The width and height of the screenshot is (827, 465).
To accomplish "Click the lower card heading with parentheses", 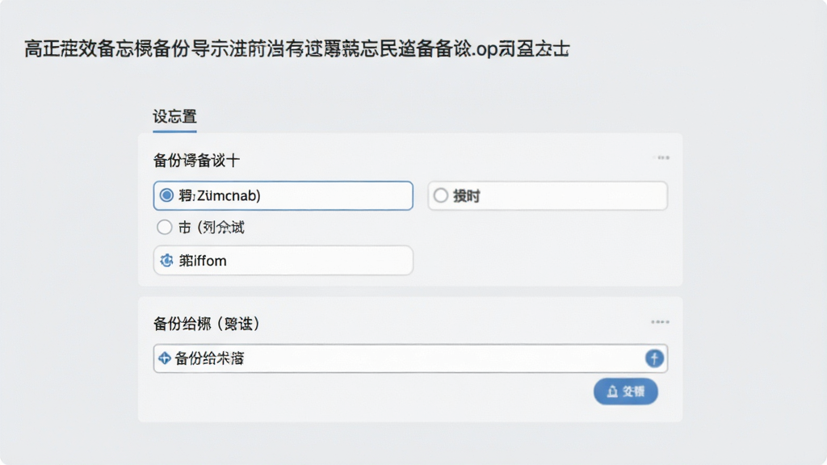I will (x=206, y=324).
